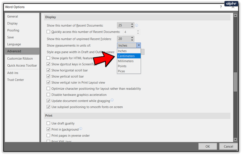The image size is (242, 155).
Task: Open the Display options category
Action: (22, 23)
